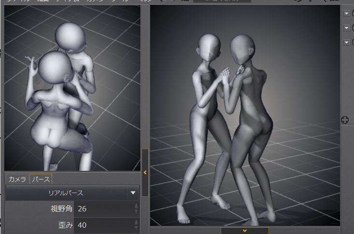The height and width of the screenshot is (234, 354).
Task: Click the overhead camera preview of the two figures
Action: [x=72, y=88]
